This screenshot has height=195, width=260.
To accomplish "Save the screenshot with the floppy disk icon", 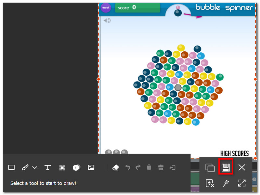I will click(x=226, y=167).
